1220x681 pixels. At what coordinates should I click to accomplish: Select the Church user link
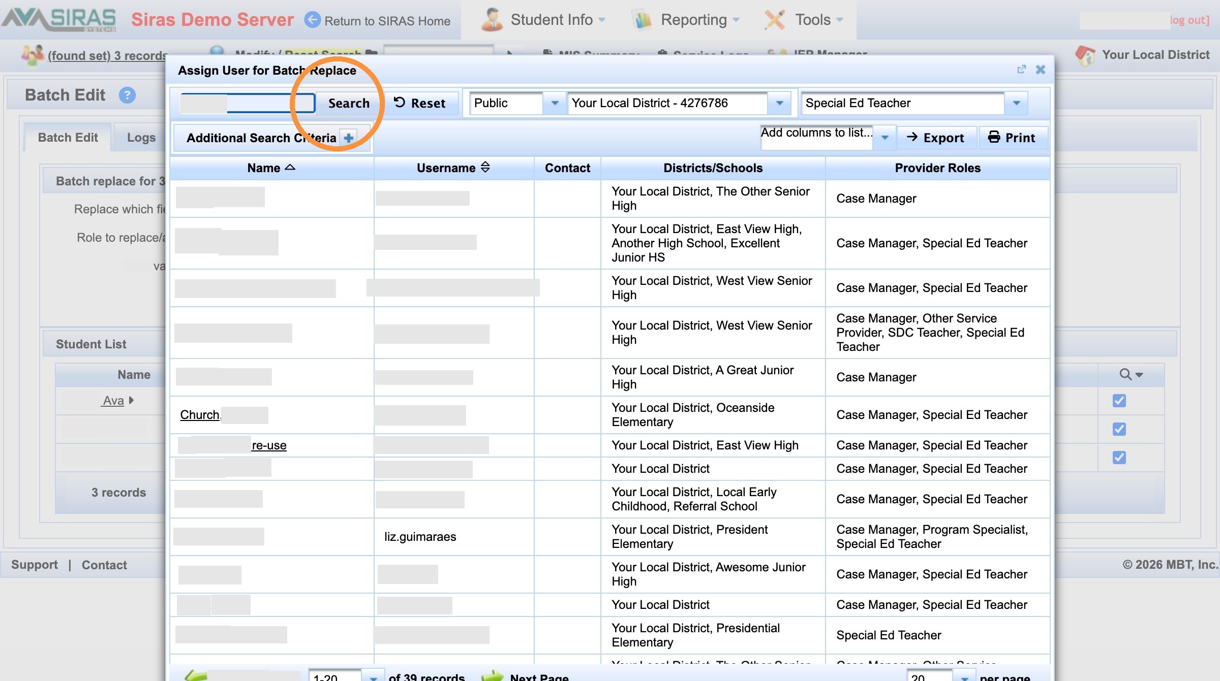click(x=200, y=415)
